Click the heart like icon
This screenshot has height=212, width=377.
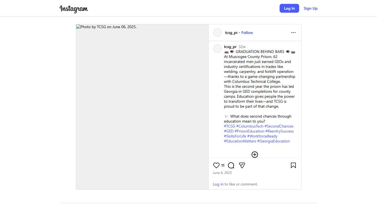216,165
